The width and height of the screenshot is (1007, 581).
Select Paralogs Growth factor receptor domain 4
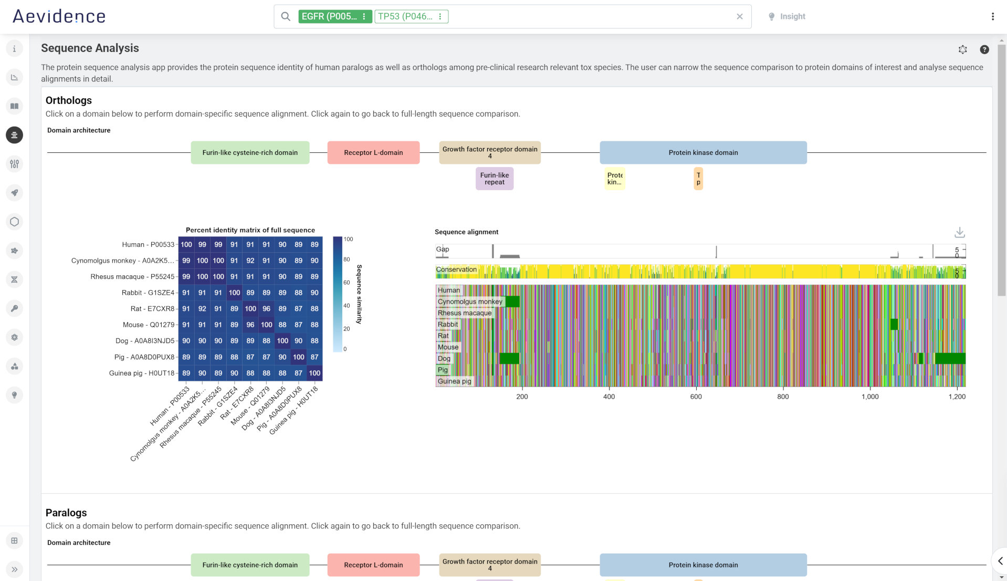(x=490, y=565)
